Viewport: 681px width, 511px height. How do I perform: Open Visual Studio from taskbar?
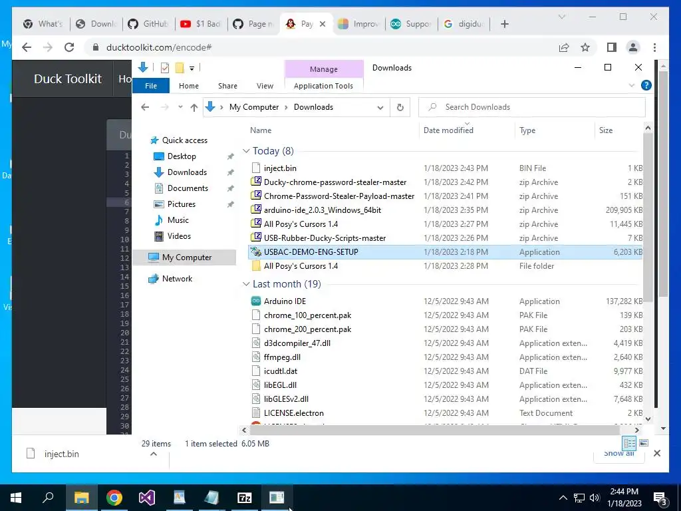point(147,498)
